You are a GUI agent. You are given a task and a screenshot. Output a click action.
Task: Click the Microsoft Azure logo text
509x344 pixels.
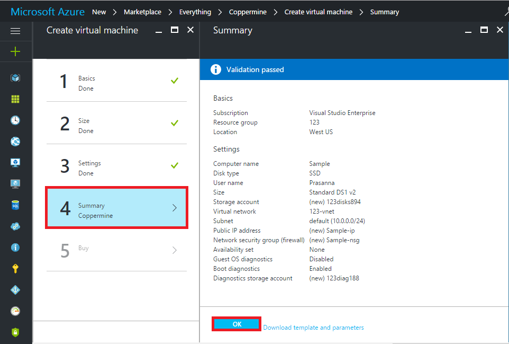(x=48, y=12)
